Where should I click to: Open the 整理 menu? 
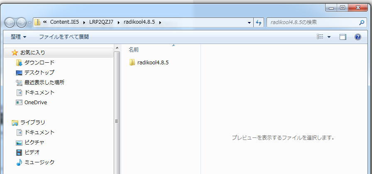[19, 37]
